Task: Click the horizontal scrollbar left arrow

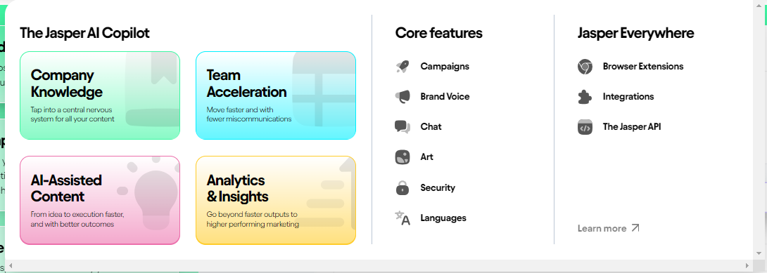Action: [9, 266]
